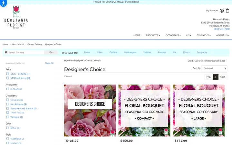Click the $135.00 price text
This screenshot has height=145, width=232.
72,141
